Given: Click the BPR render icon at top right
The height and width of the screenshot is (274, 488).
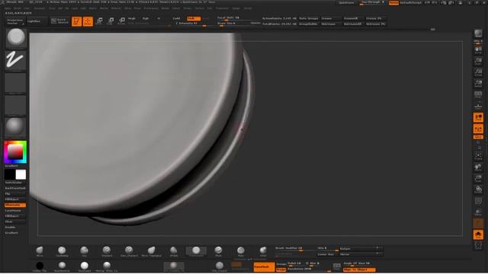Looking at the screenshot, I should click(x=478, y=33).
